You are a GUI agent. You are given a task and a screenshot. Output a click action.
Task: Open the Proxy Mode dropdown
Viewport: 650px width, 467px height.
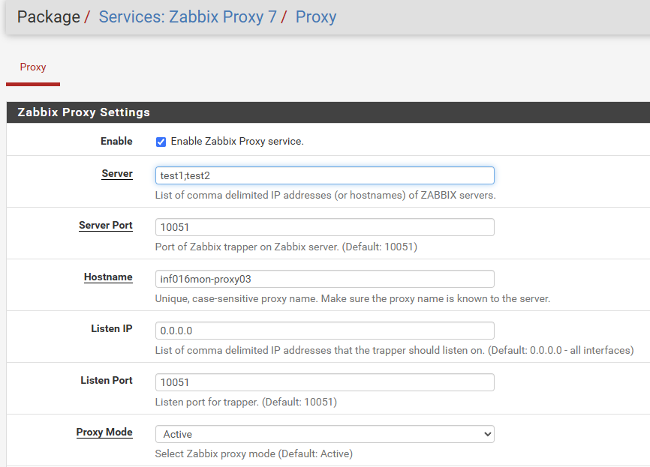[x=324, y=434]
